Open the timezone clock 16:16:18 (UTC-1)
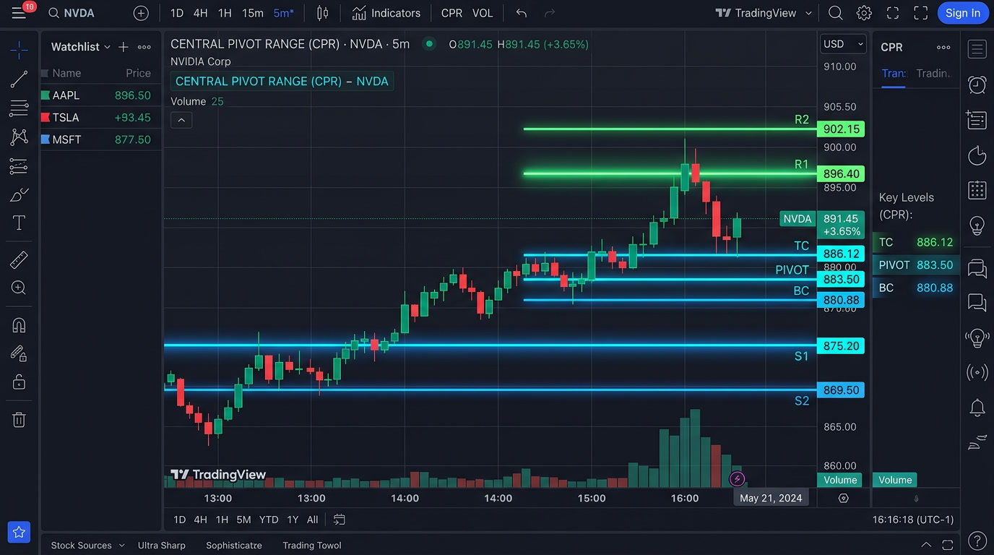Image resolution: width=994 pixels, height=555 pixels. click(x=913, y=520)
